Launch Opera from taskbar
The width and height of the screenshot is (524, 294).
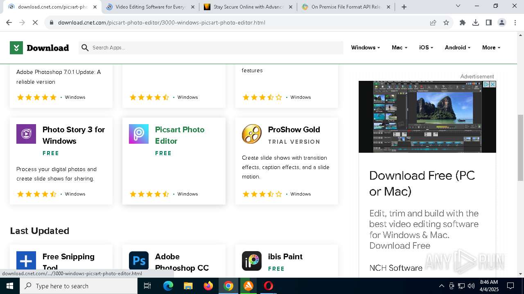(x=269, y=286)
